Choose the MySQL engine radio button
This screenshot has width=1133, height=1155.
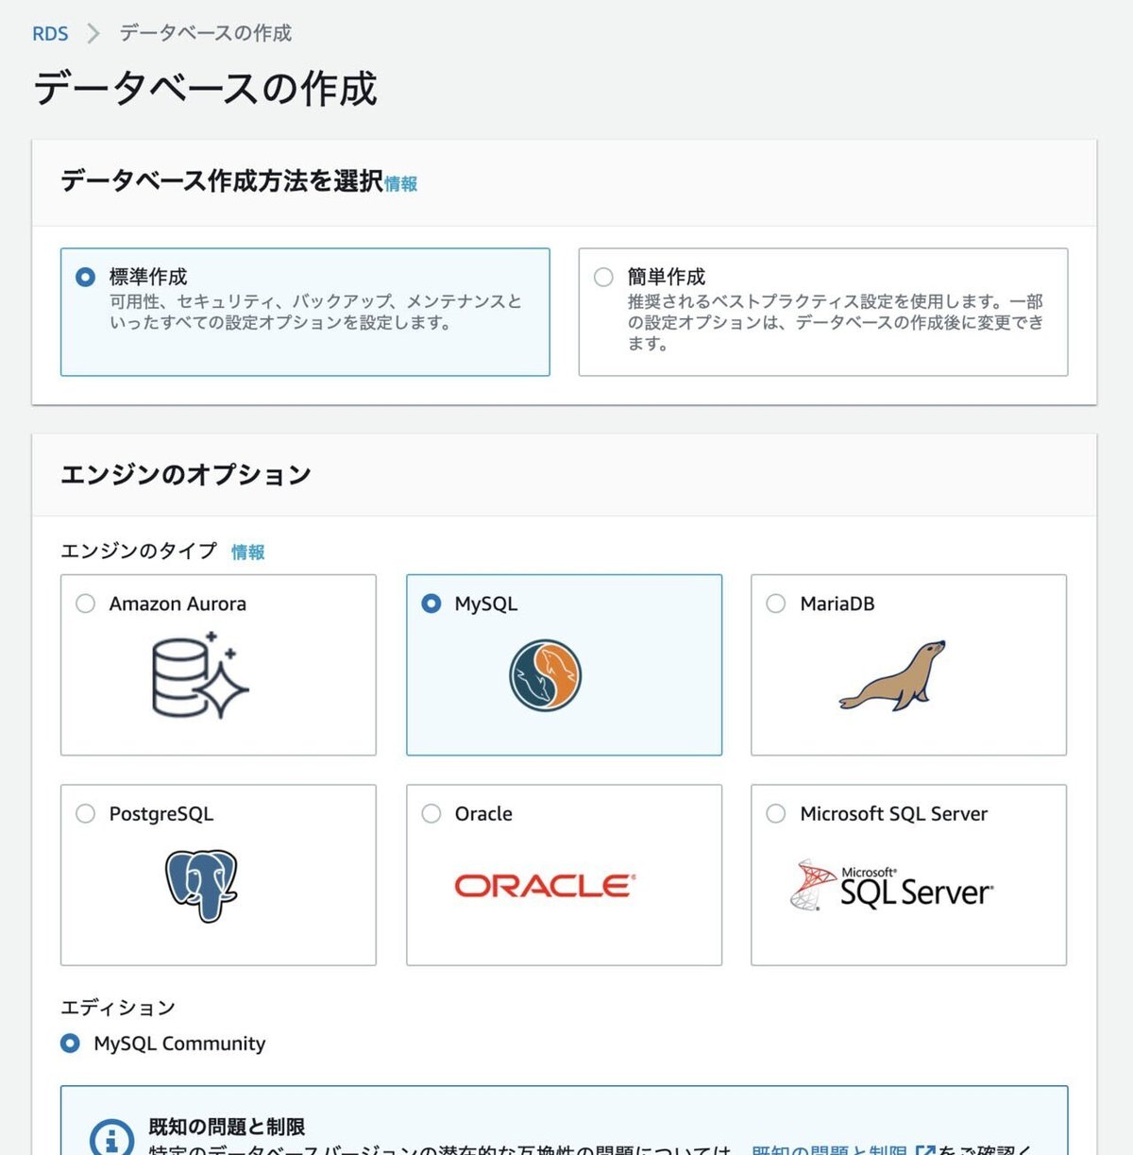click(431, 603)
